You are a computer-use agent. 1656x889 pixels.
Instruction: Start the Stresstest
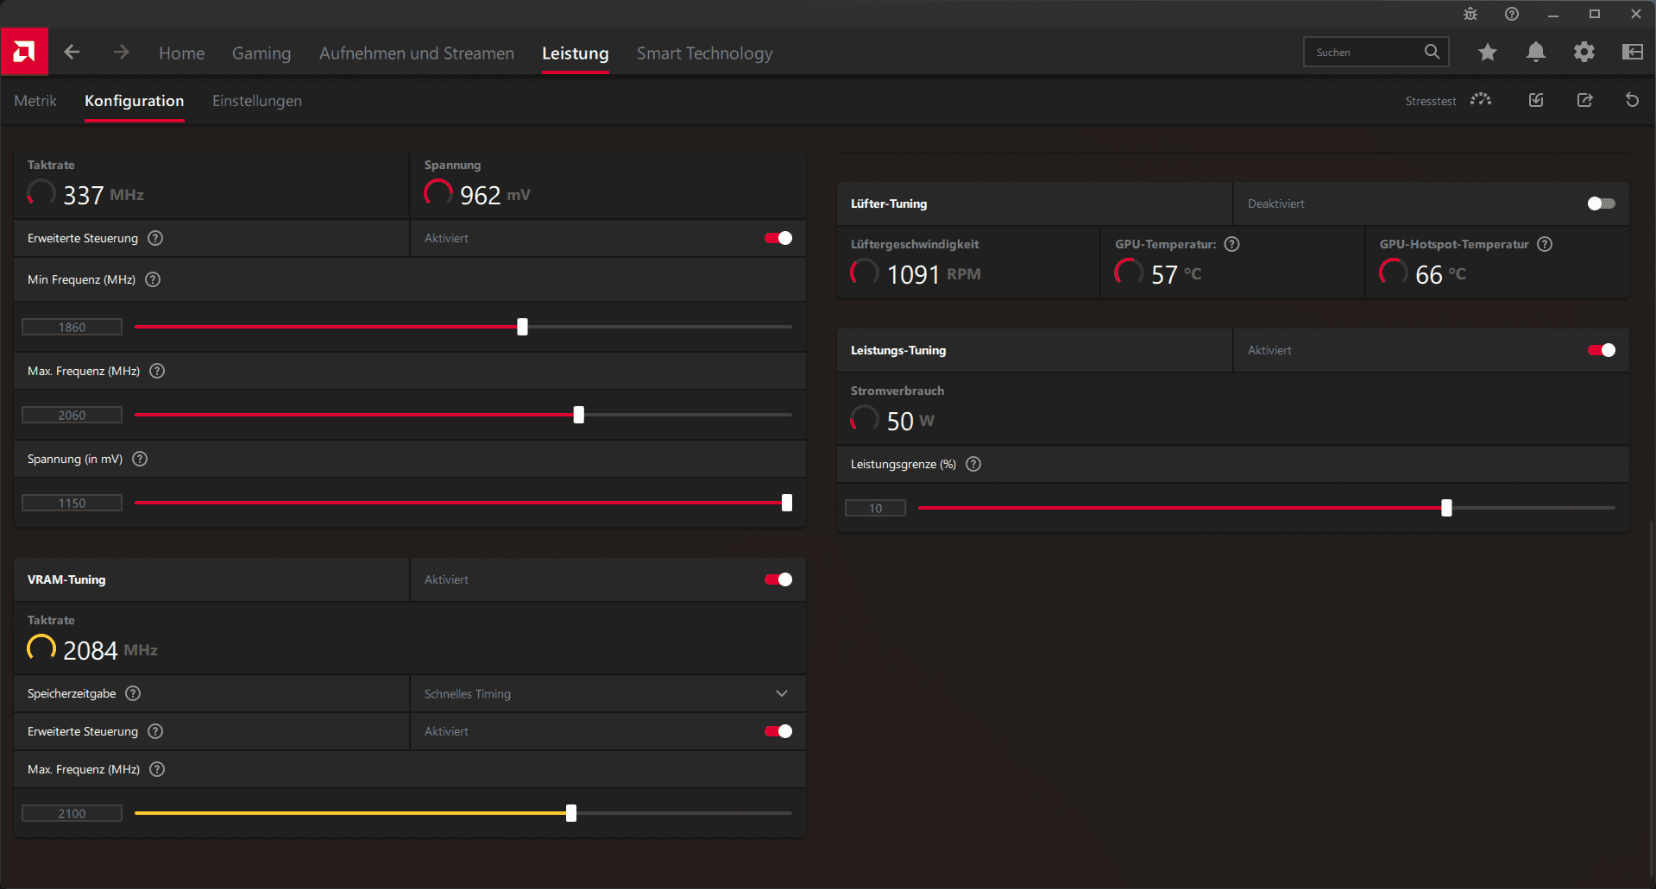pos(1447,100)
